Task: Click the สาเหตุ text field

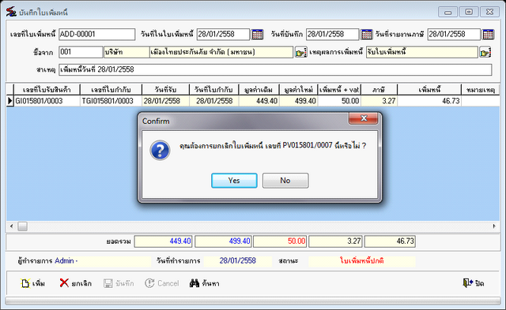Action: (x=275, y=69)
